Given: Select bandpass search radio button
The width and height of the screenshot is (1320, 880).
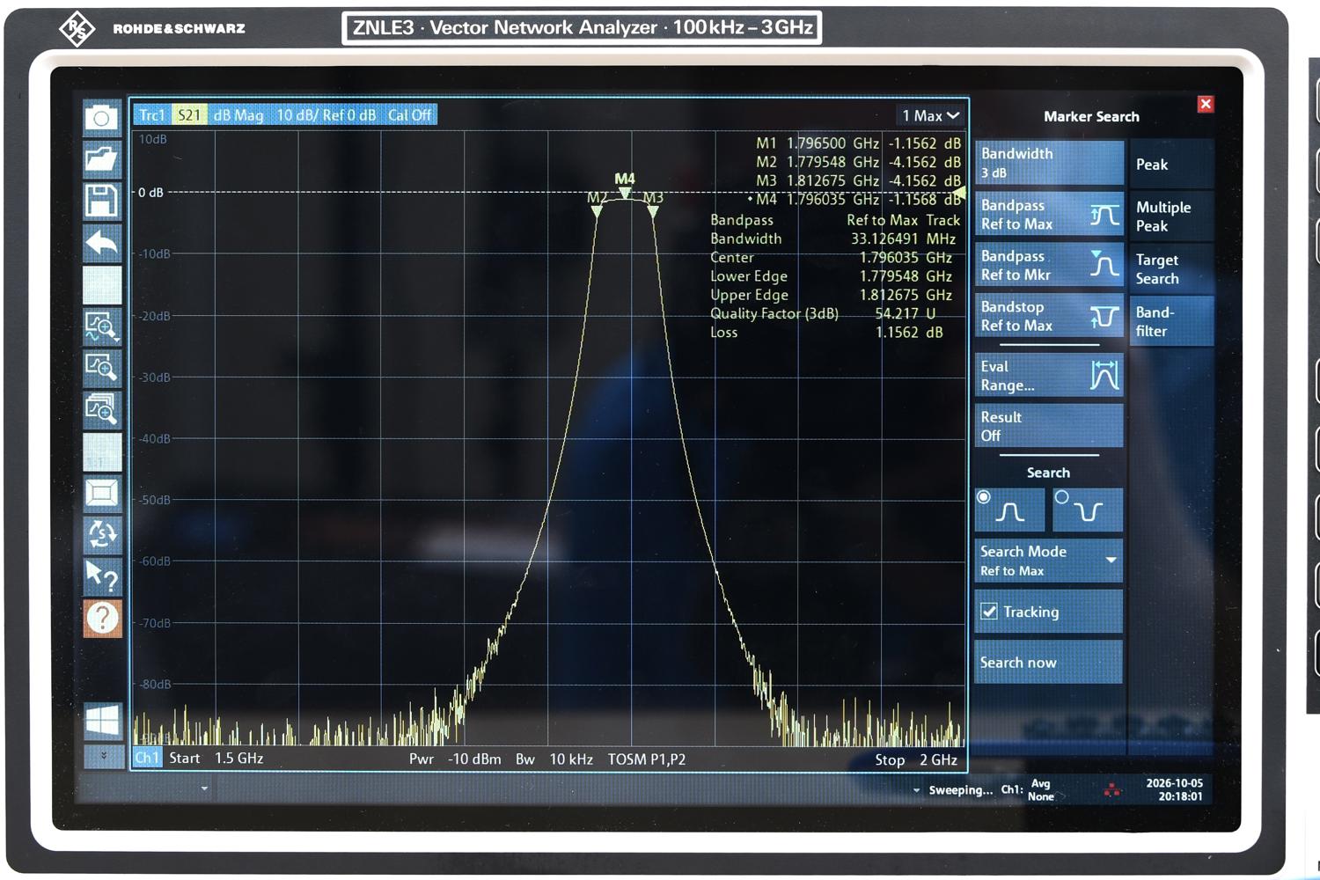Looking at the screenshot, I should [1009, 510].
